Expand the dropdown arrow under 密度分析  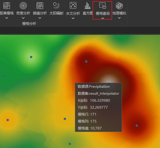click(x=23, y=18)
